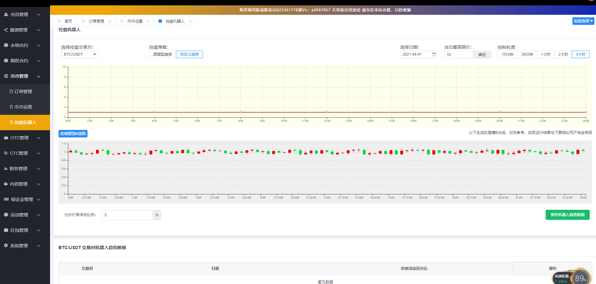The image size is (596, 284).
Task: Click the 允许价格浮动比例 input field
Action: coord(127,215)
